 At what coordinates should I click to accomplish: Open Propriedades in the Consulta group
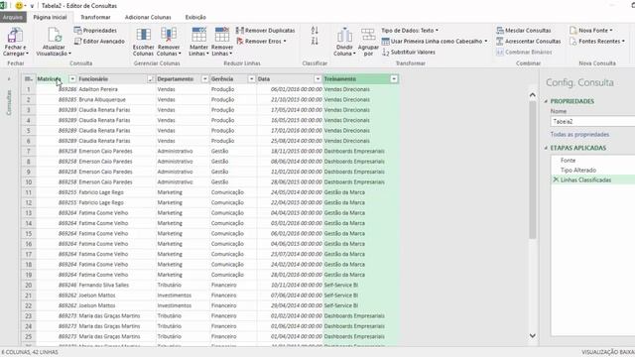coord(95,31)
